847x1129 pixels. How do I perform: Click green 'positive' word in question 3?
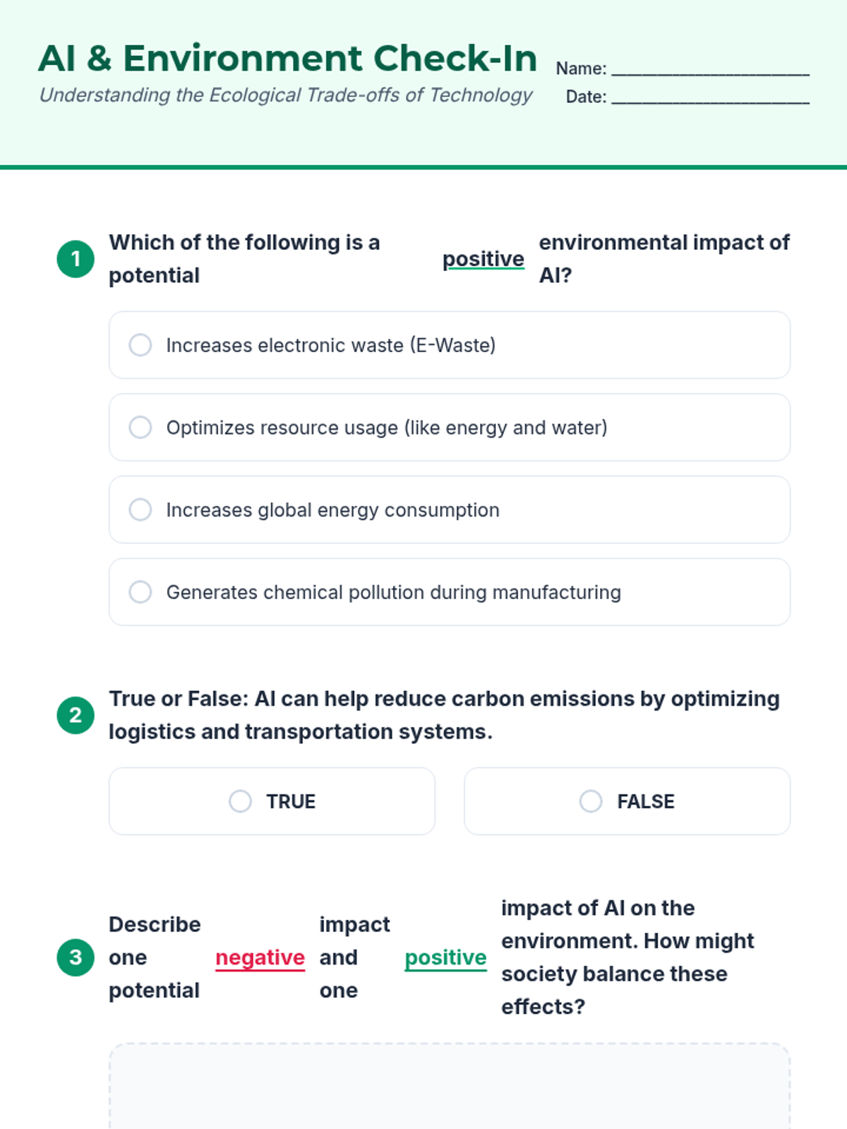445,958
